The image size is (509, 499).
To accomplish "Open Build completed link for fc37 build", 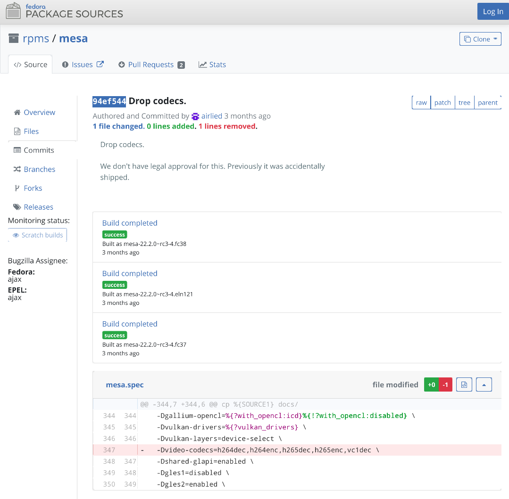I will 130,324.
